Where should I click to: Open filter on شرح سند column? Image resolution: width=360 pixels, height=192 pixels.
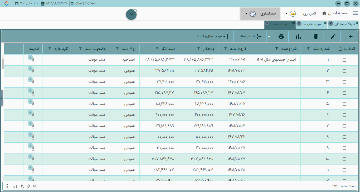pyautogui.click(x=277, y=49)
